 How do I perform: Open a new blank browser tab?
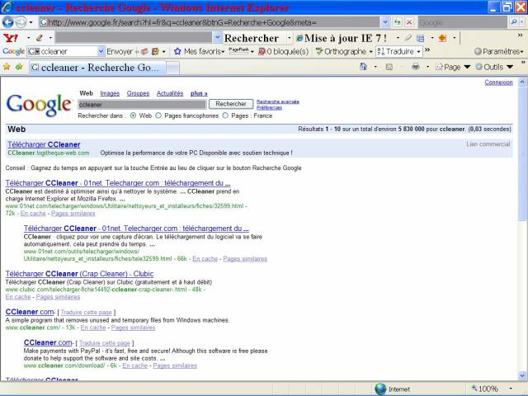click(x=173, y=68)
